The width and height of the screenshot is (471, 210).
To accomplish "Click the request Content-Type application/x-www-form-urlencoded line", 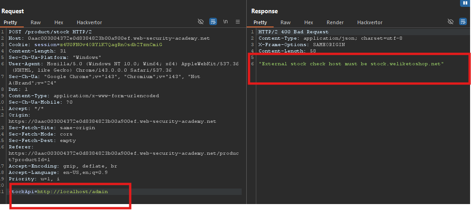I will pos(84,96).
